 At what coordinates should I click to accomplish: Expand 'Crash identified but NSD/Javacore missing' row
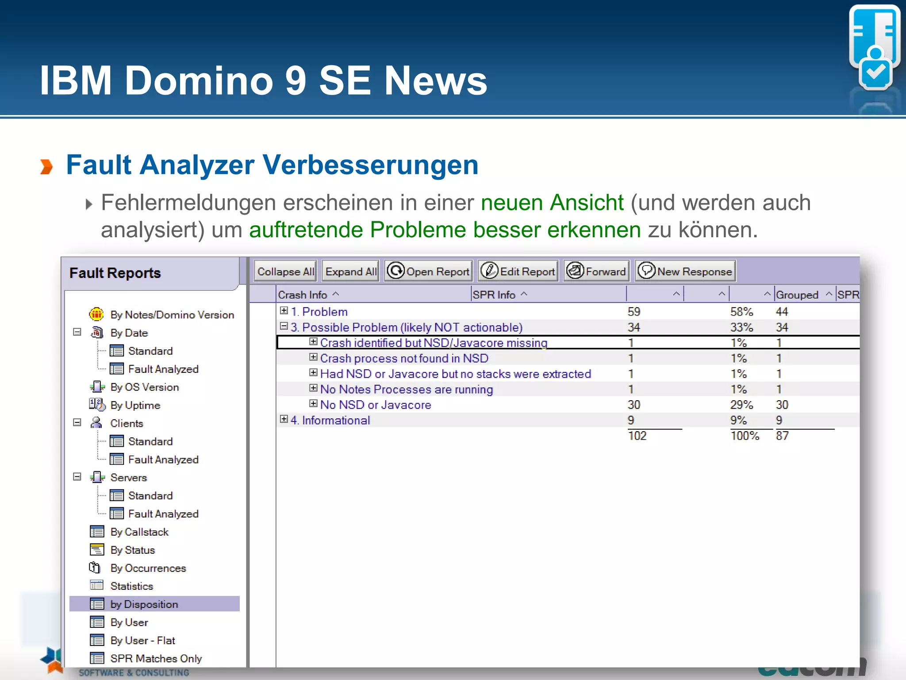pyautogui.click(x=313, y=342)
